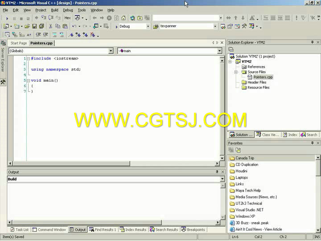This screenshot has width=321, height=241.
Task: Click the Open File folder icon
Action: [x=27, y=26]
